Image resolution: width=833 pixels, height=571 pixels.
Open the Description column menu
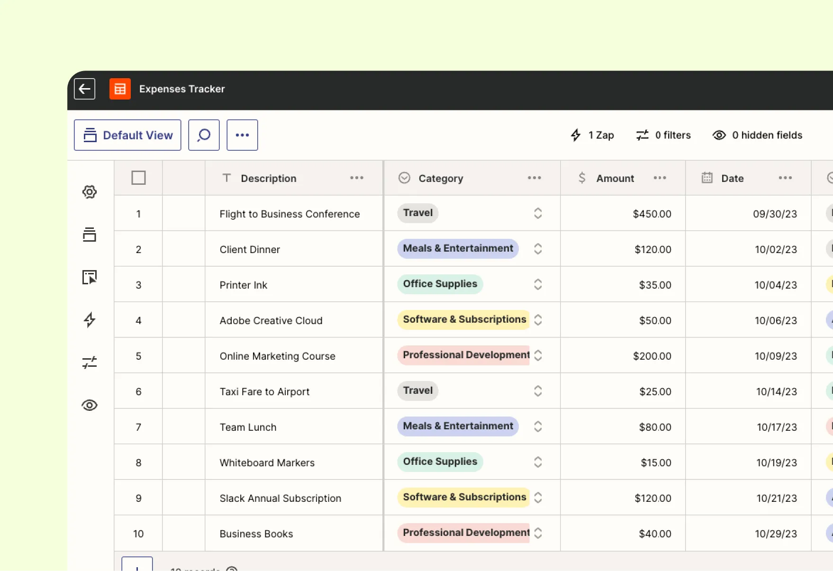click(x=357, y=178)
